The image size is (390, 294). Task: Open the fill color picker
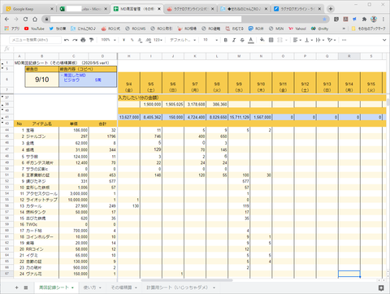coord(262,40)
